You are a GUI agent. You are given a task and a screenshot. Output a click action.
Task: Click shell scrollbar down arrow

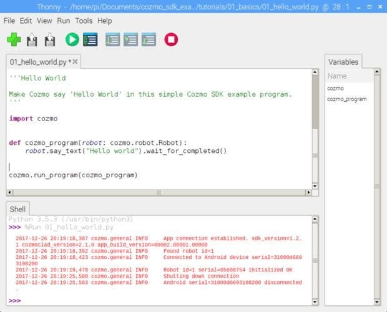click(315, 301)
